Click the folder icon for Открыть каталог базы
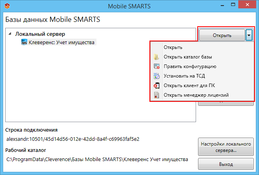 pos(156,57)
